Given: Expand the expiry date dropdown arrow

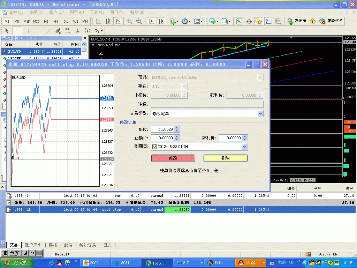Looking at the screenshot, I should click(x=244, y=147).
